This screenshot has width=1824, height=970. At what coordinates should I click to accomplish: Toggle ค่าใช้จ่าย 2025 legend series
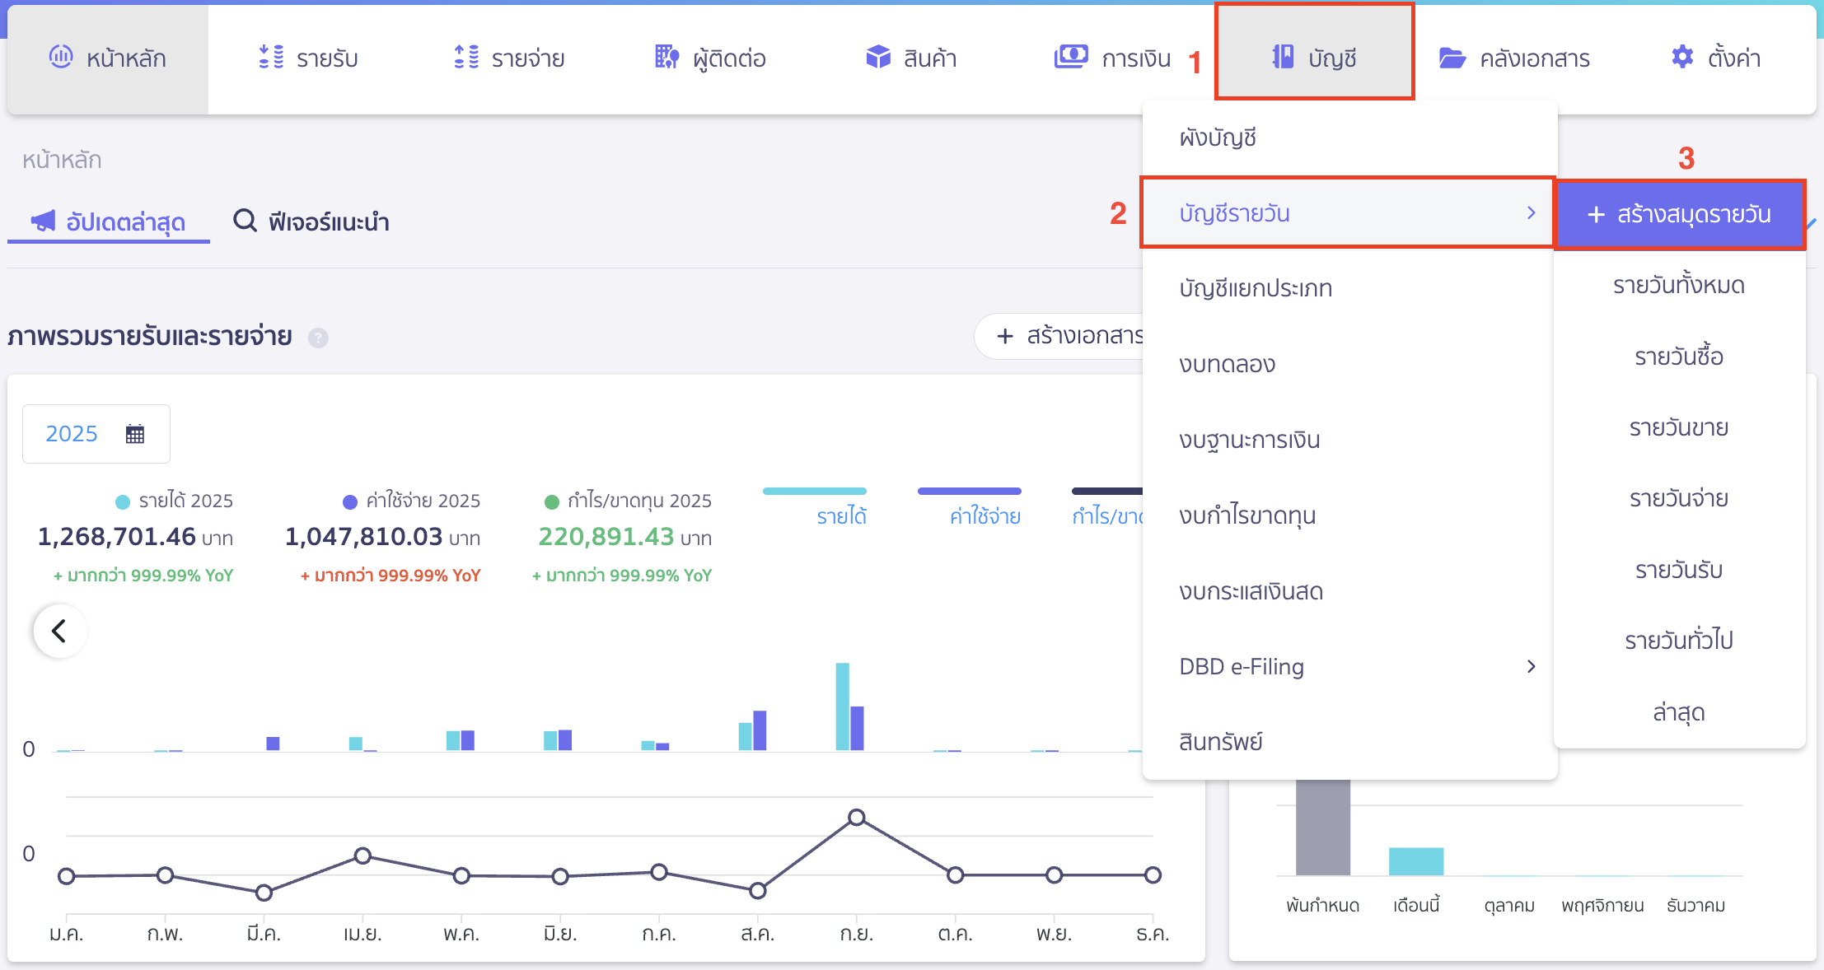click(x=411, y=501)
